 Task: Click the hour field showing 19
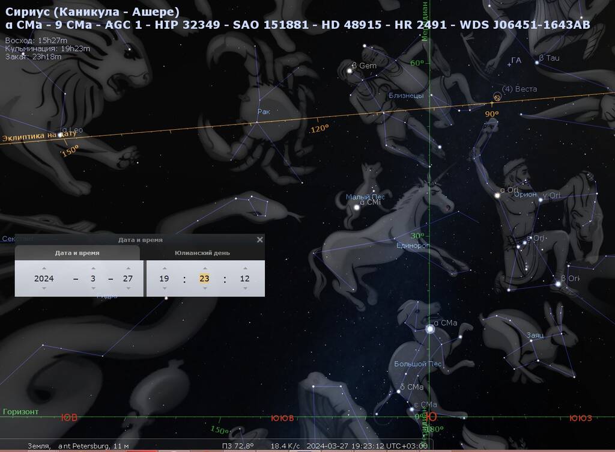coord(164,278)
